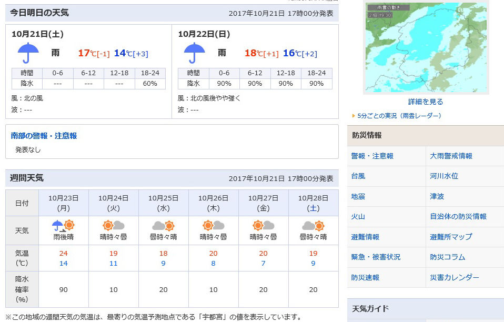Click the 気温(℃) row header
Image resolution: width=504 pixels, height=322 pixels.
click(22, 258)
